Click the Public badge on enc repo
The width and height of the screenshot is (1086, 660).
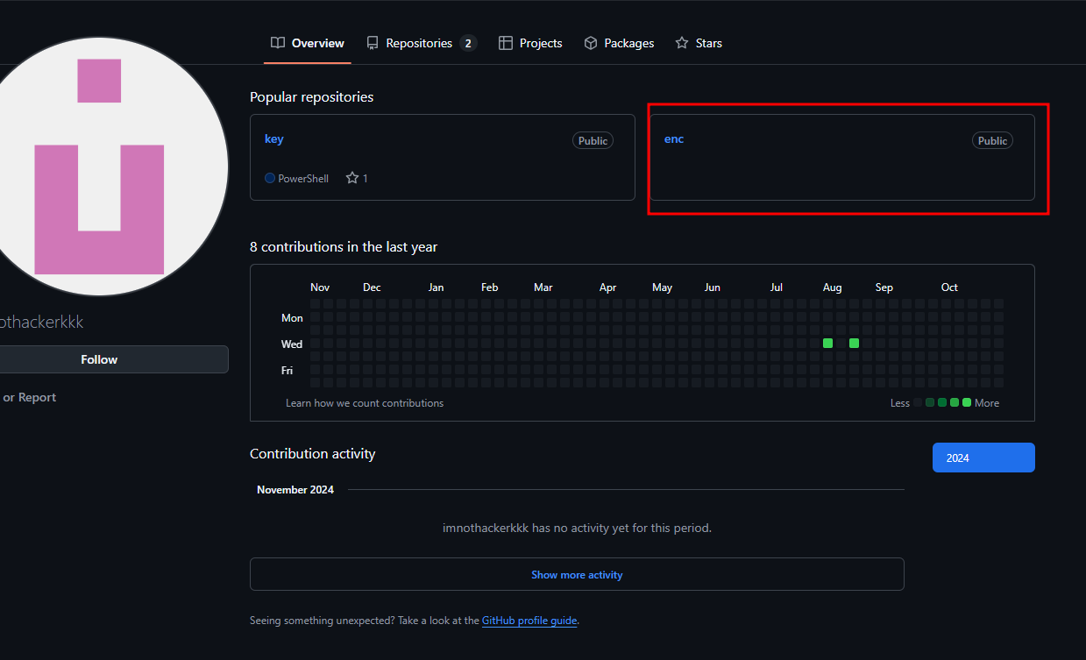point(992,140)
